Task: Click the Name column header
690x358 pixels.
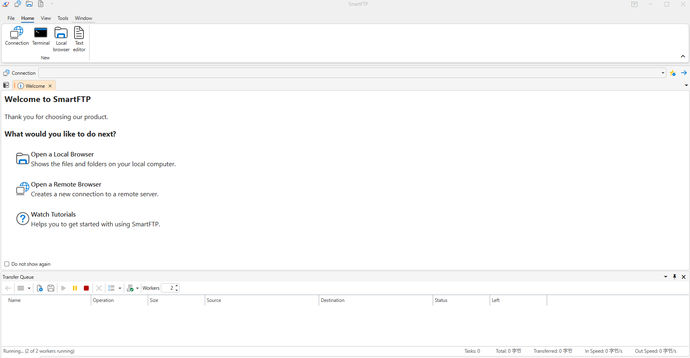Action: click(46, 300)
